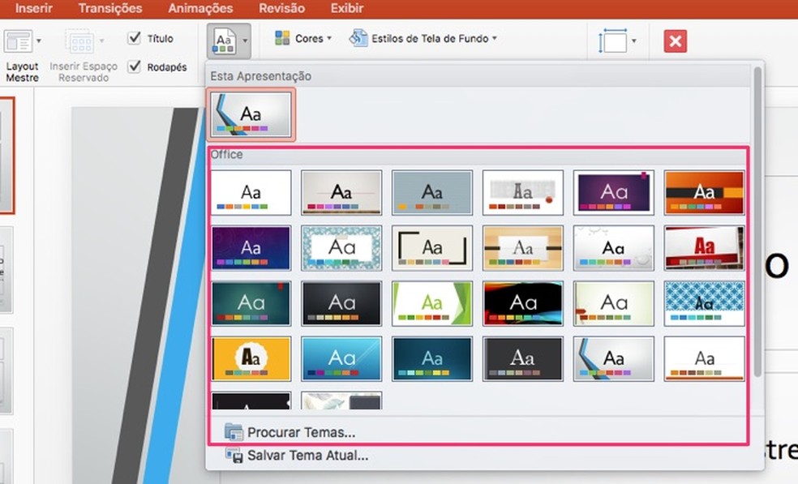This screenshot has width=798, height=484.
Task: Select the Office theme with blue angled stripe
Action: tap(613, 359)
